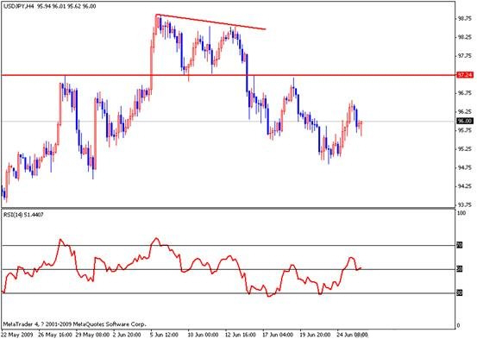
Task: Click the RSI(14) 51.4407 indicator label
Action: [23, 215]
